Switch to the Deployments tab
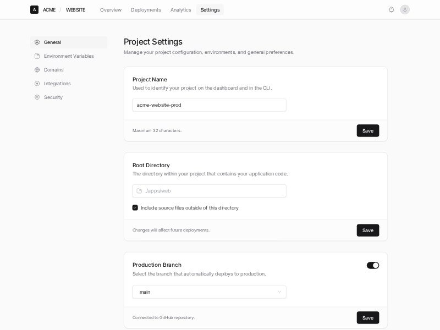This screenshot has height=330, width=440. [146, 10]
